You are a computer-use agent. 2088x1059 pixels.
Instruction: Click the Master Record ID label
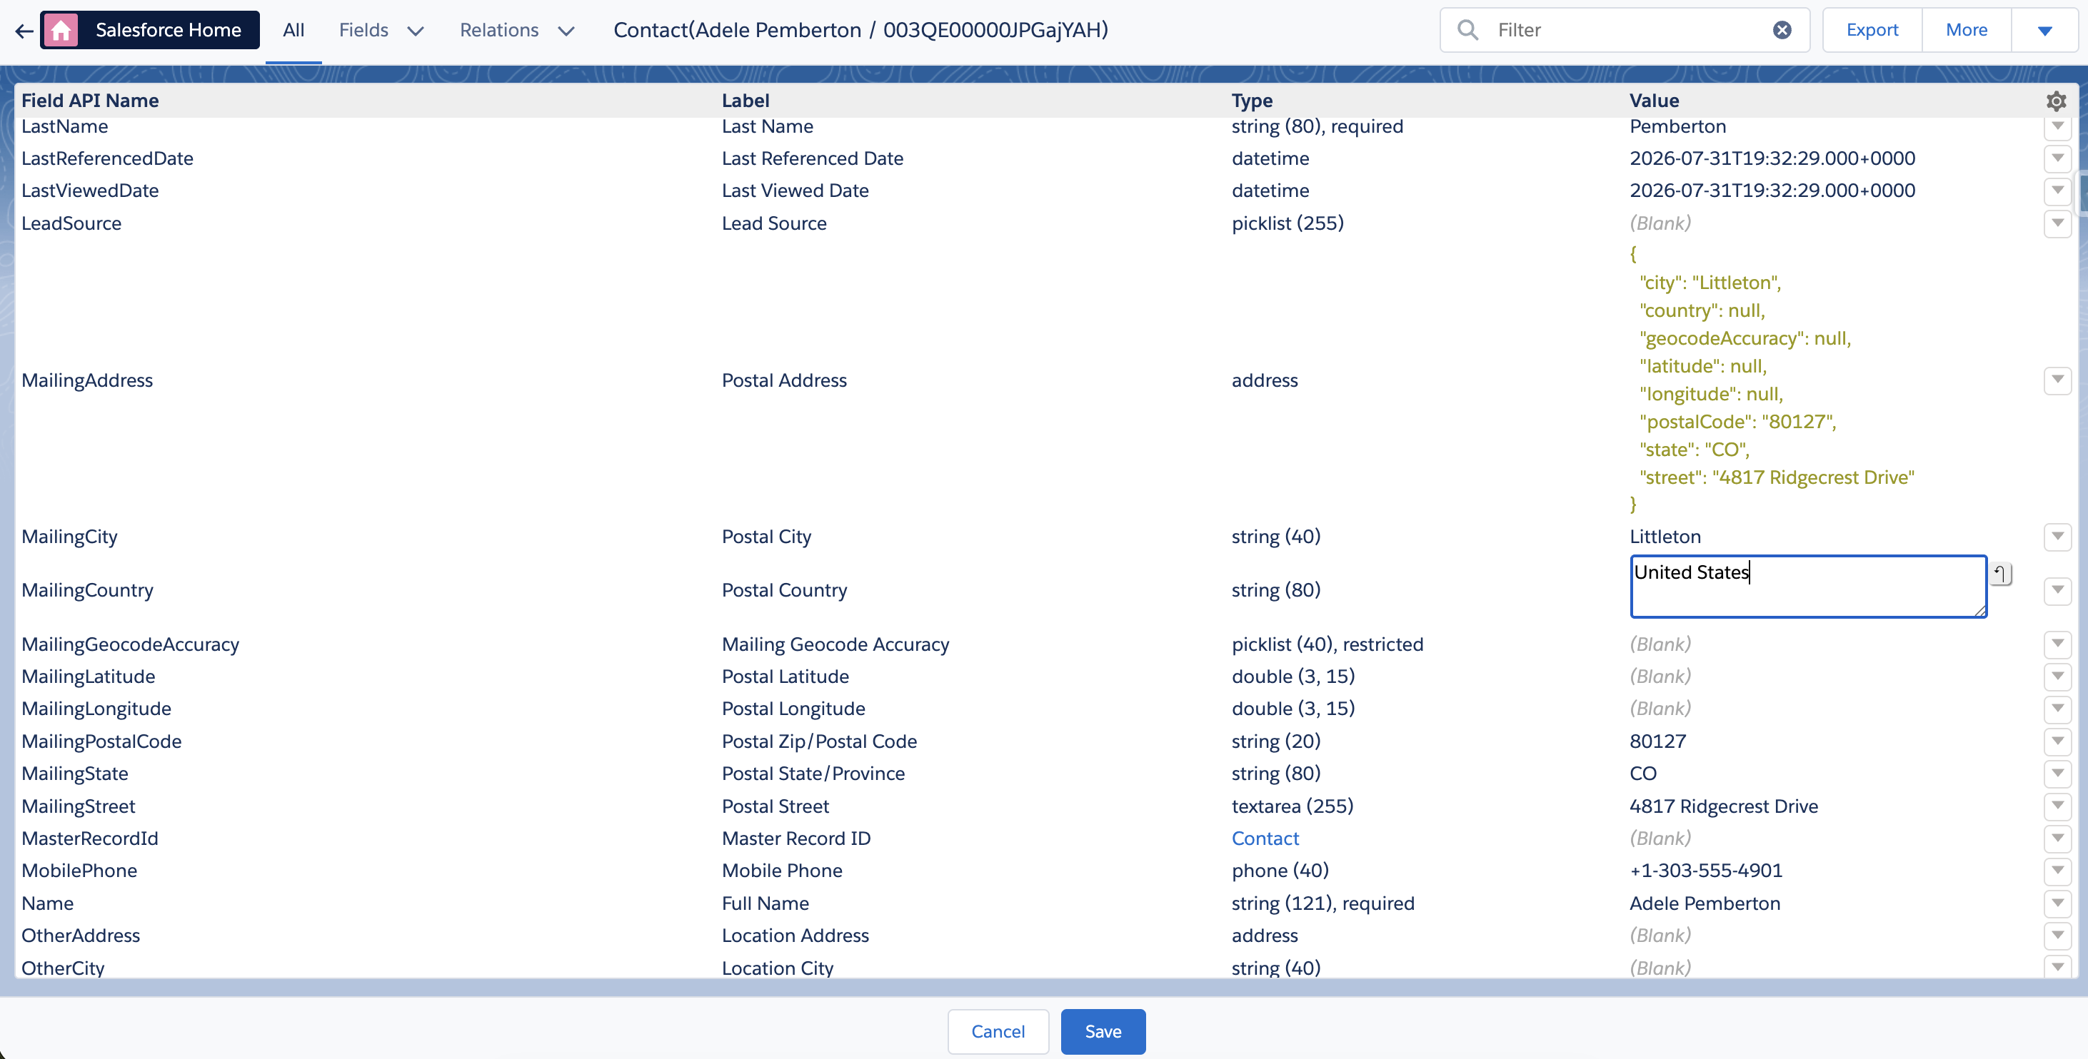(797, 838)
